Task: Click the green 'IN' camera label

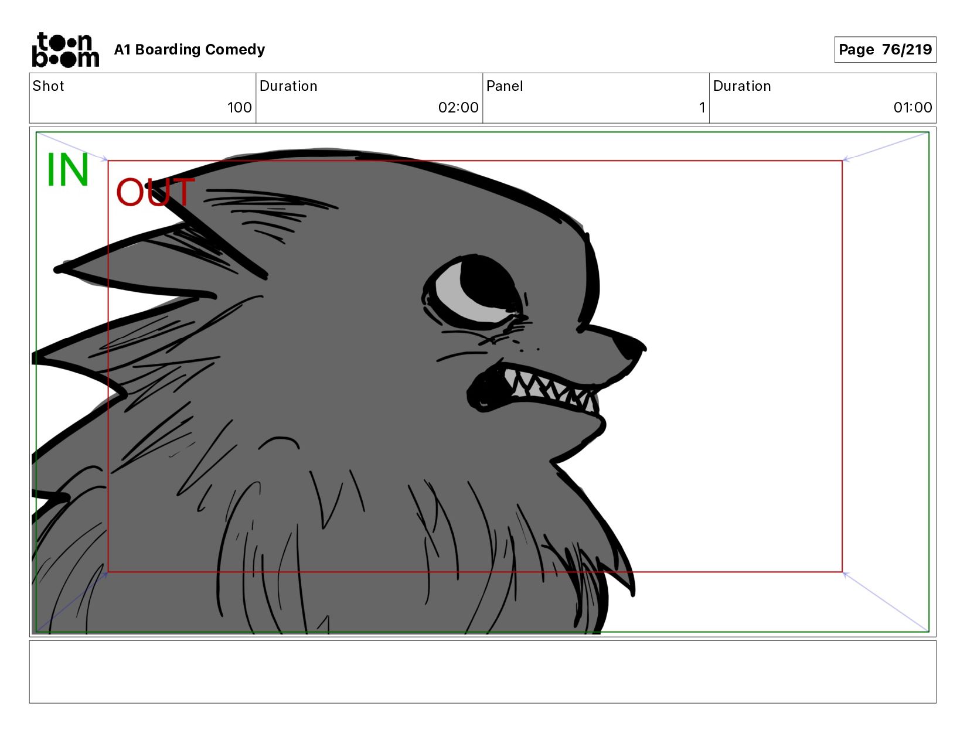Action: pos(67,170)
